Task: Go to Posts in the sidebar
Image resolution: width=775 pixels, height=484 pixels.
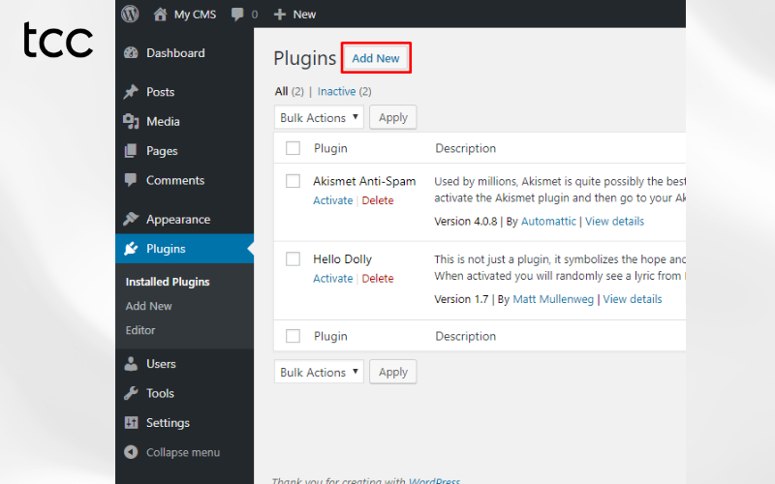Action: point(160,92)
